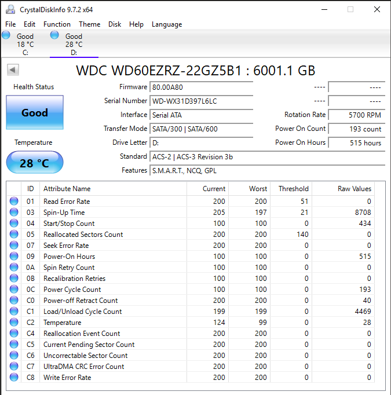The width and height of the screenshot is (391, 395).
Task: Click the Worst column header
Action: [x=250, y=189]
